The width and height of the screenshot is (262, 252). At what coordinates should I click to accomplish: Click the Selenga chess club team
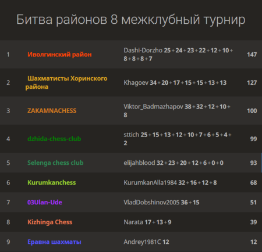55,163
